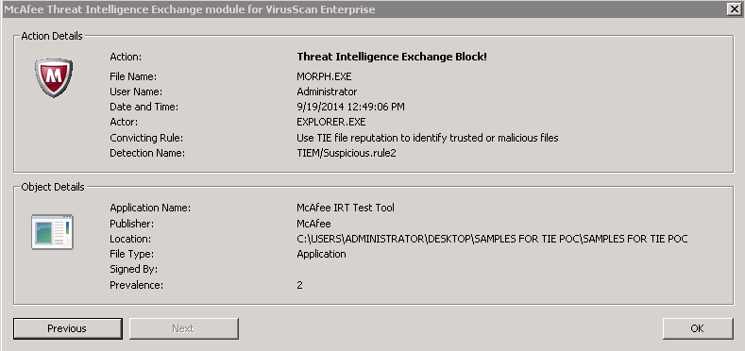Click the Threat Intelligence Exchange Block! action text
745x351 pixels.
click(392, 57)
